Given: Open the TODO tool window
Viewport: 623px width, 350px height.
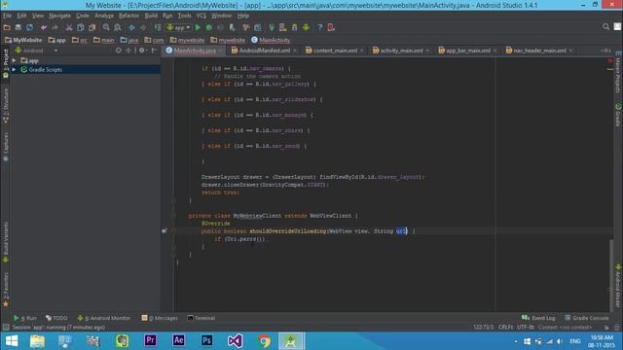Looking at the screenshot, I should pyautogui.click(x=56, y=318).
